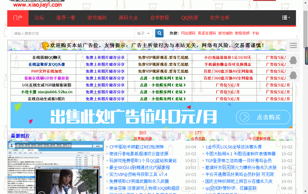Focus the search input field

click(73, 34)
